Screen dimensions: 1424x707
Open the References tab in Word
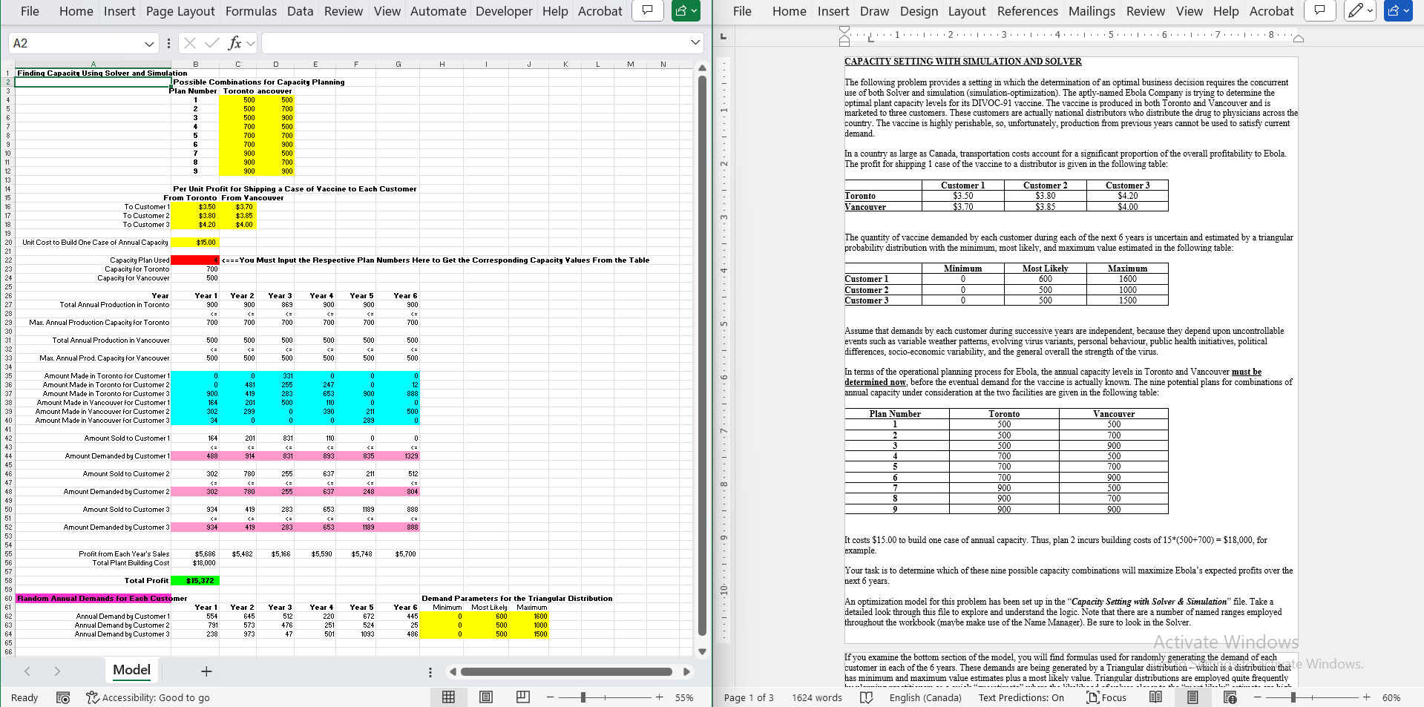[x=1027, y=11]
